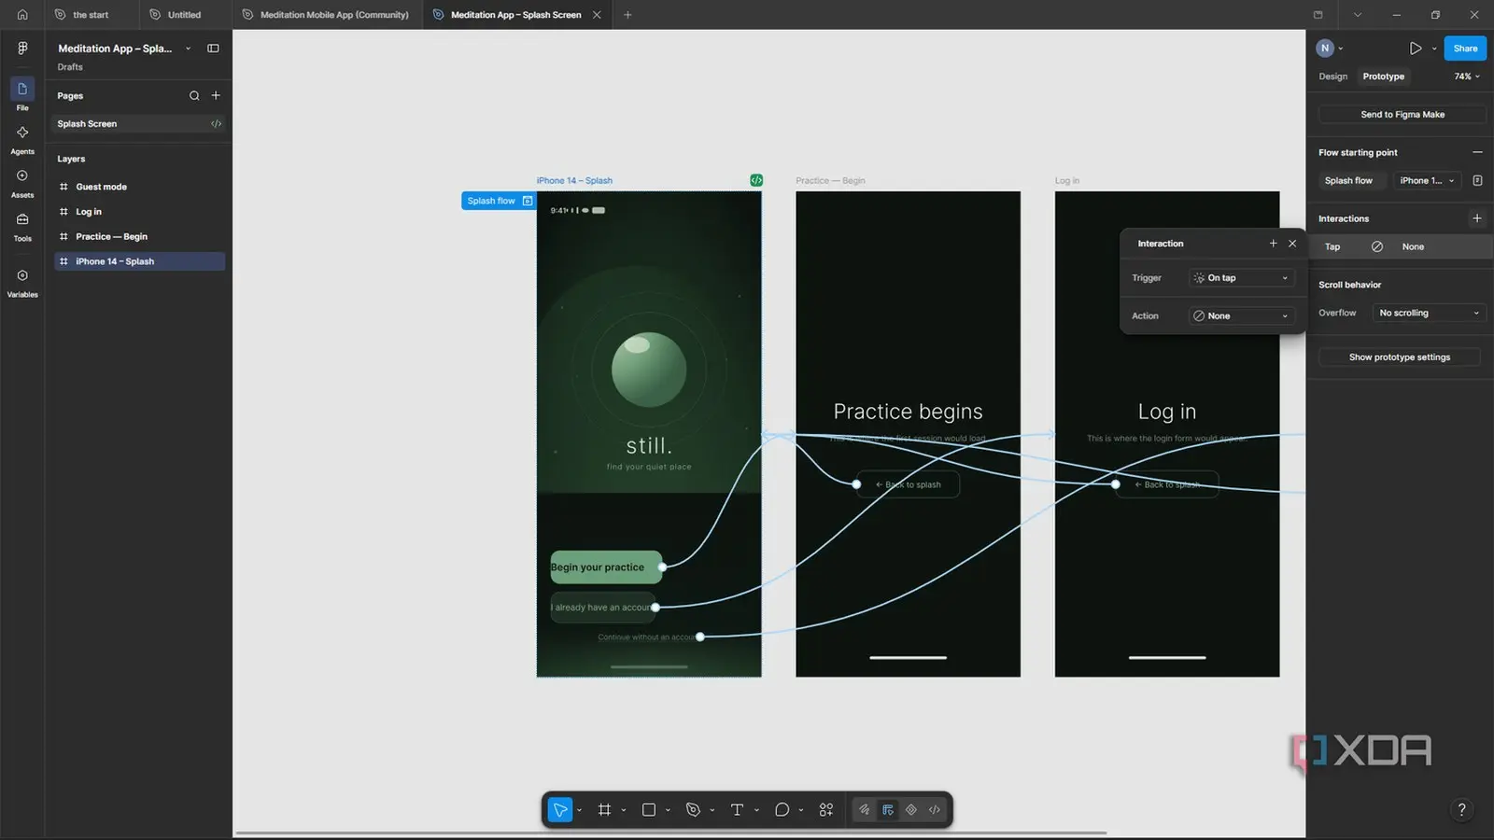Open the Variables panel in sidebar
The height and width of the screenshot is (840, 1494).
pyautogui.click(x=22, y=282)
